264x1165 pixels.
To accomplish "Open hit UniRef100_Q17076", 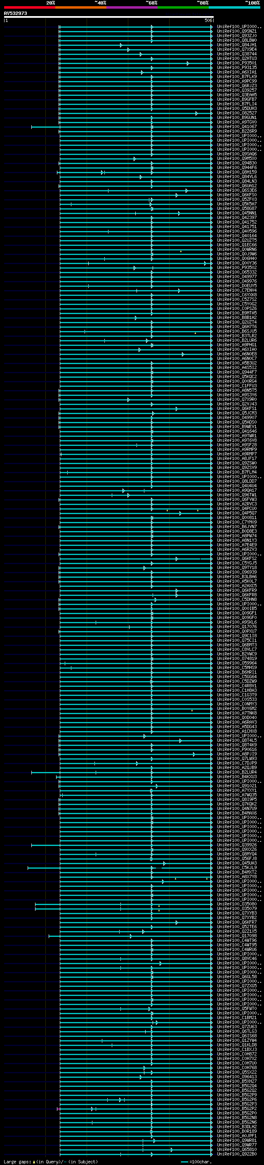I will pos(237,627).
